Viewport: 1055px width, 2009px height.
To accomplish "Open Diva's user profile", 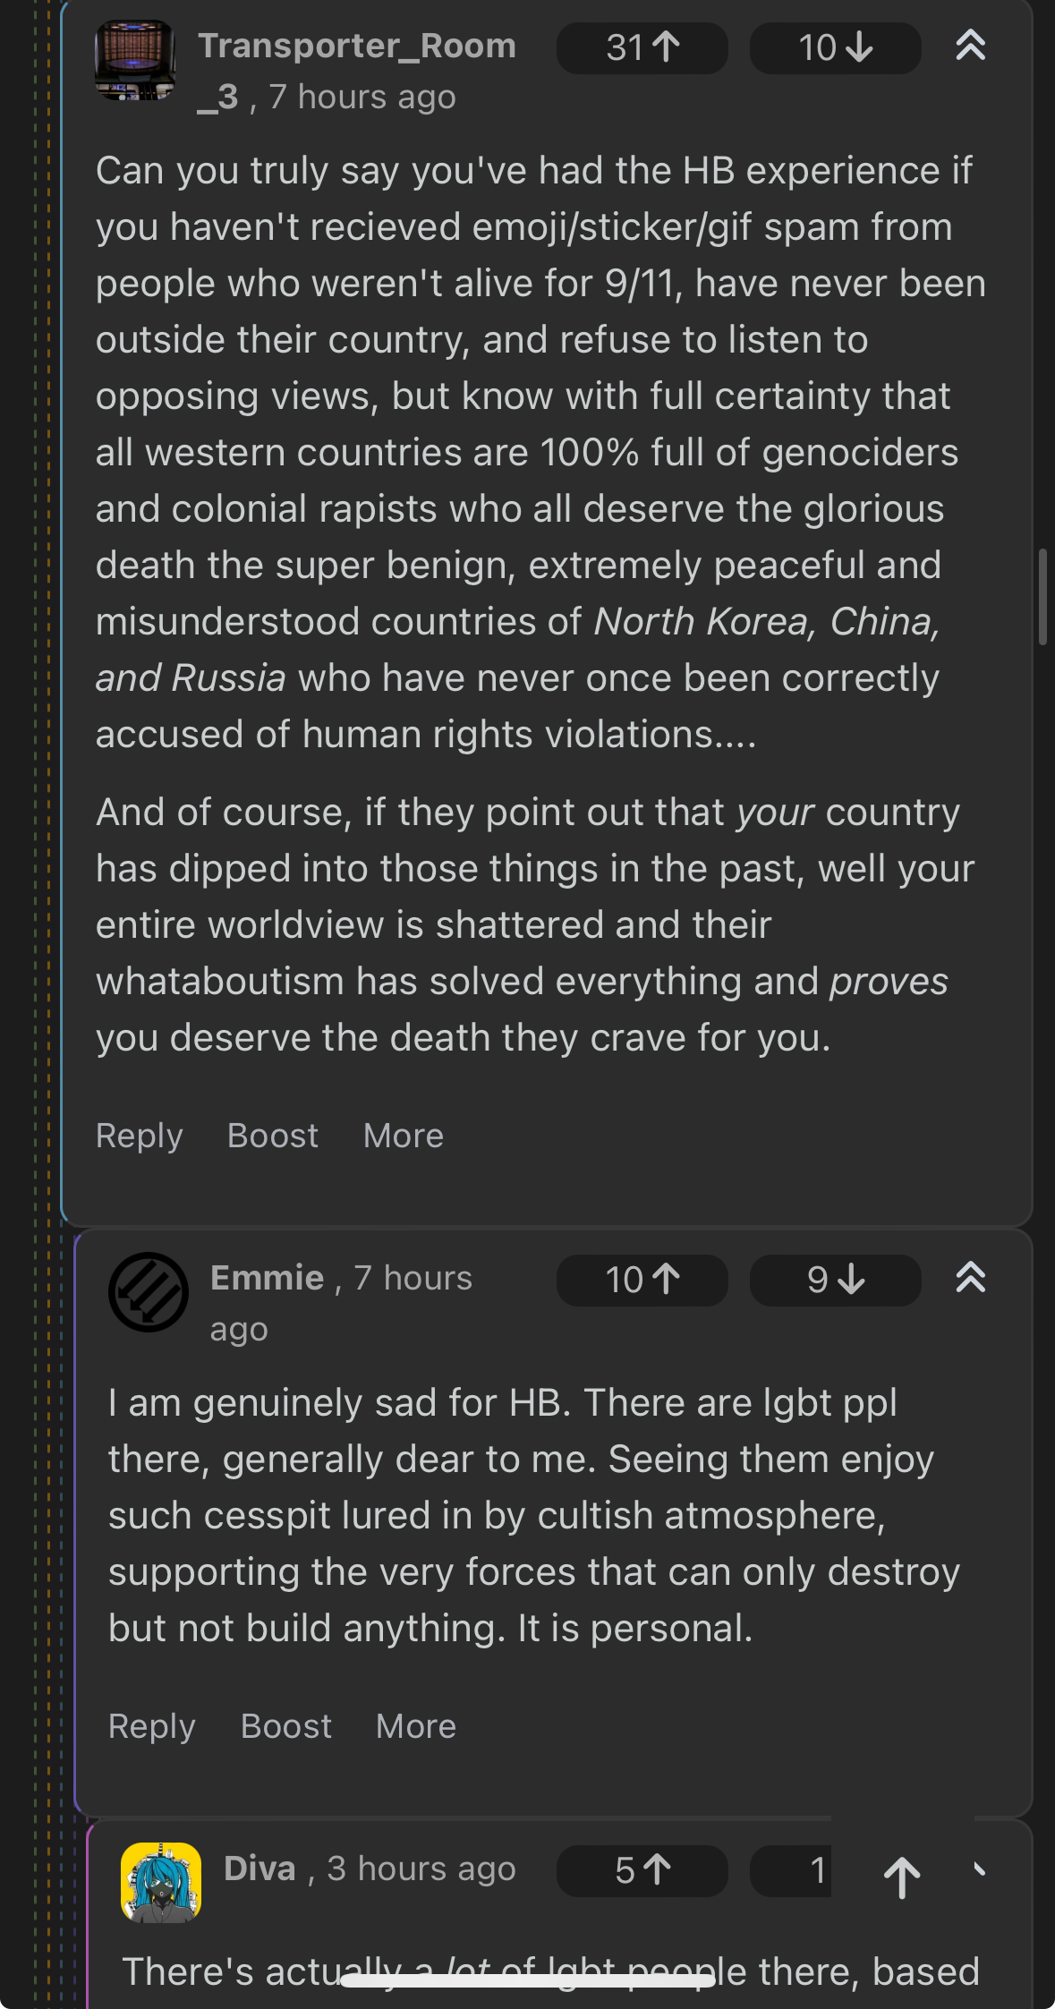I will pos(259,1869).
